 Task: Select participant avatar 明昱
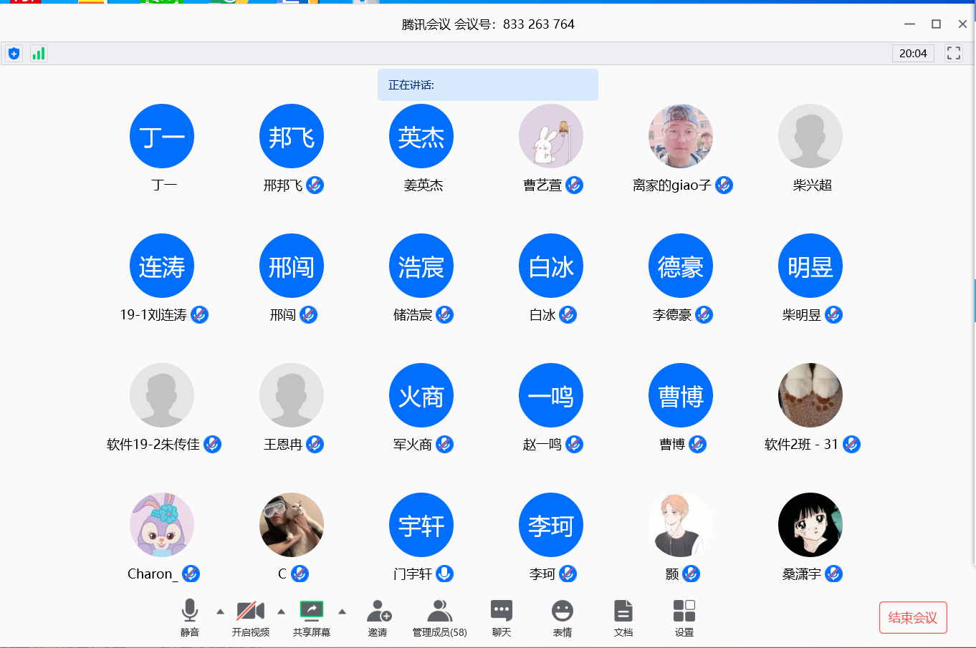(x=810, y=266)
